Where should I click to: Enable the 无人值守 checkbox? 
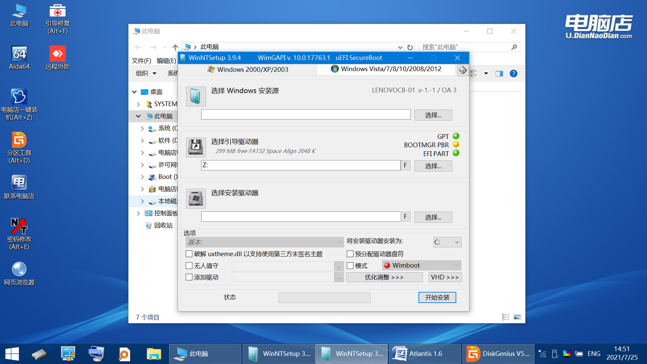[189, 266]
